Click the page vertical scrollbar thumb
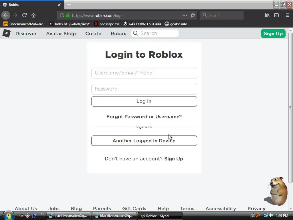The height and width of the screenshot is (220, 293). [x=291, y=107]
